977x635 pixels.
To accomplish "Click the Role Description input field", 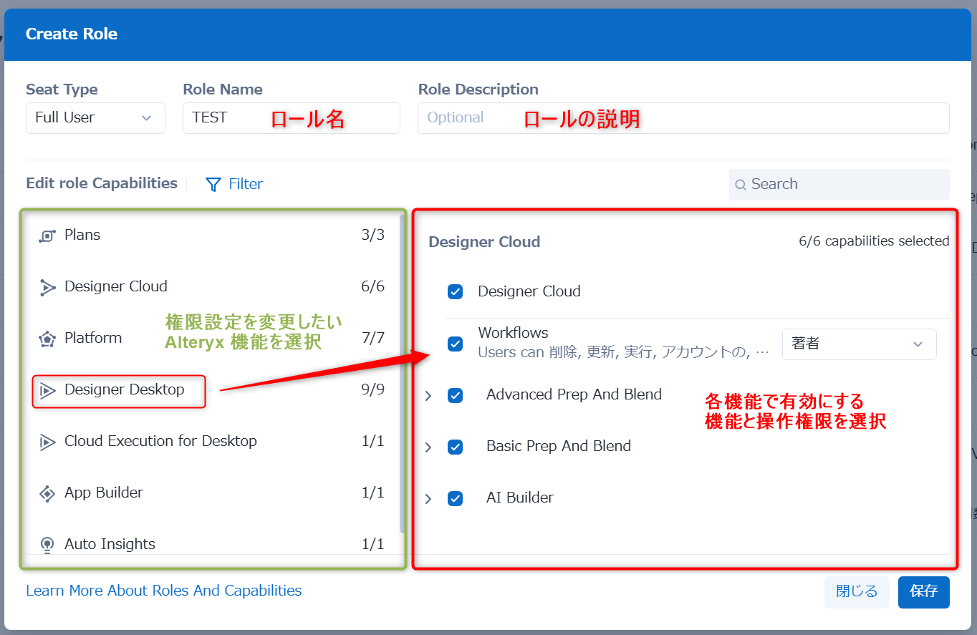I will (683, 118).
